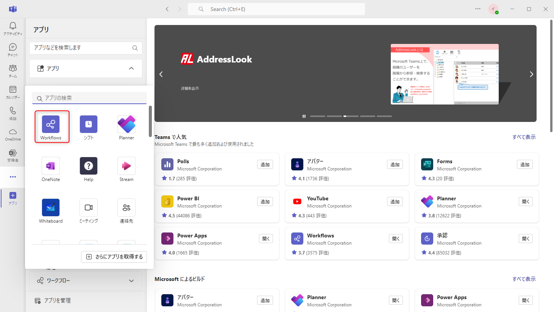554x312 pixels.
Task: Launch the Stream app icon
Action: point(126,166)
